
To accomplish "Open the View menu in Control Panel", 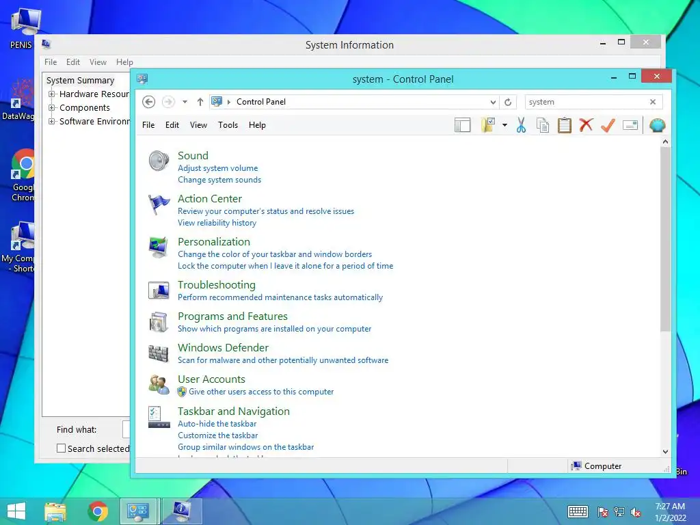I will 198,125.
